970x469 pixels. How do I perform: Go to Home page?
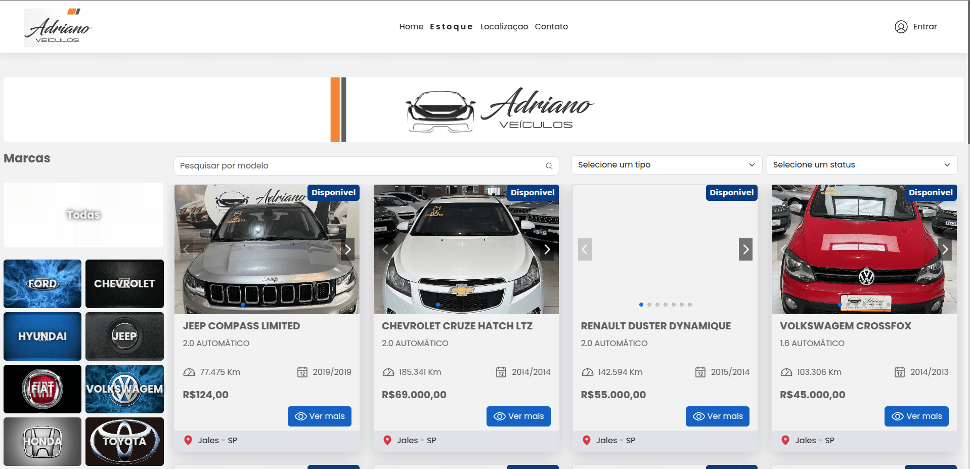coord(411,27)
